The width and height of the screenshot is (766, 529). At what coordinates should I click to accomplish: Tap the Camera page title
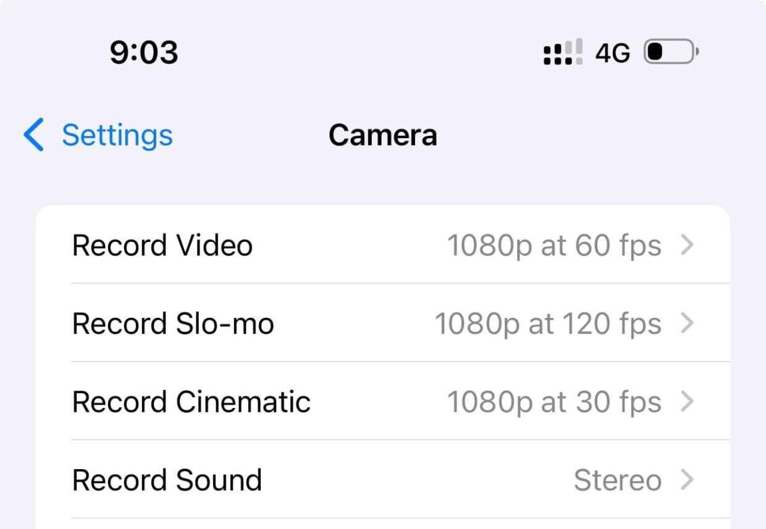[382, 135]
